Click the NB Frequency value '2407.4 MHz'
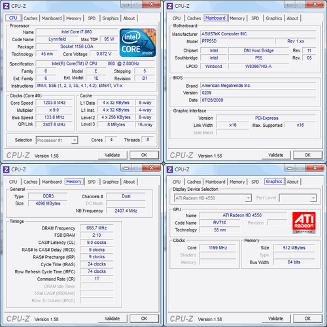Screen dimensions: 327x327 click(126, 211)
